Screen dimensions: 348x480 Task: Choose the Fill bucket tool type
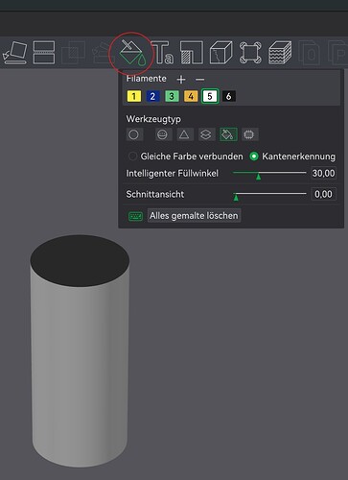coord(228,134)
